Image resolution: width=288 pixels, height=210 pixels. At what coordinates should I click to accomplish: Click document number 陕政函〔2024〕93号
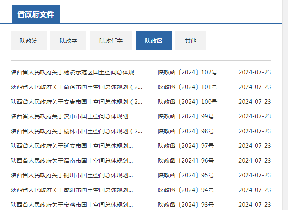tap(186, 205)
